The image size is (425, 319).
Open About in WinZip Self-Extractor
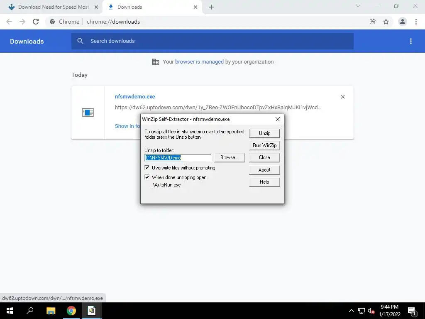[264, 170]
